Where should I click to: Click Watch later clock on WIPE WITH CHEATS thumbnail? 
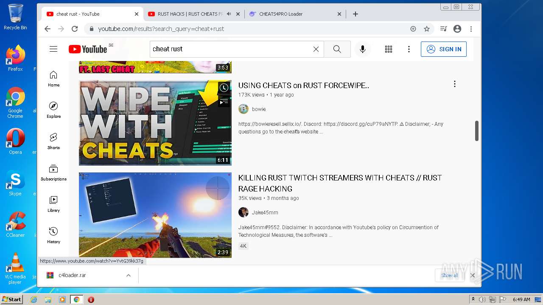[x=224, y=88]
